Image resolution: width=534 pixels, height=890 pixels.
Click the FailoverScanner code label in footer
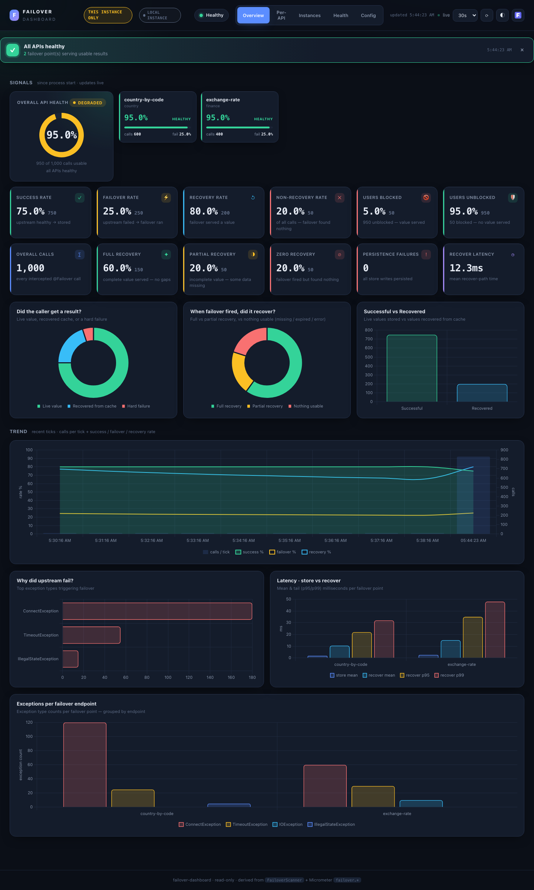point(284,880)
